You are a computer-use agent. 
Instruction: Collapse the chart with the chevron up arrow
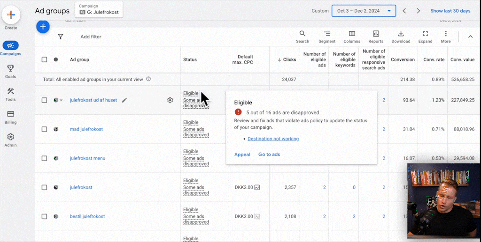(470, 37)
